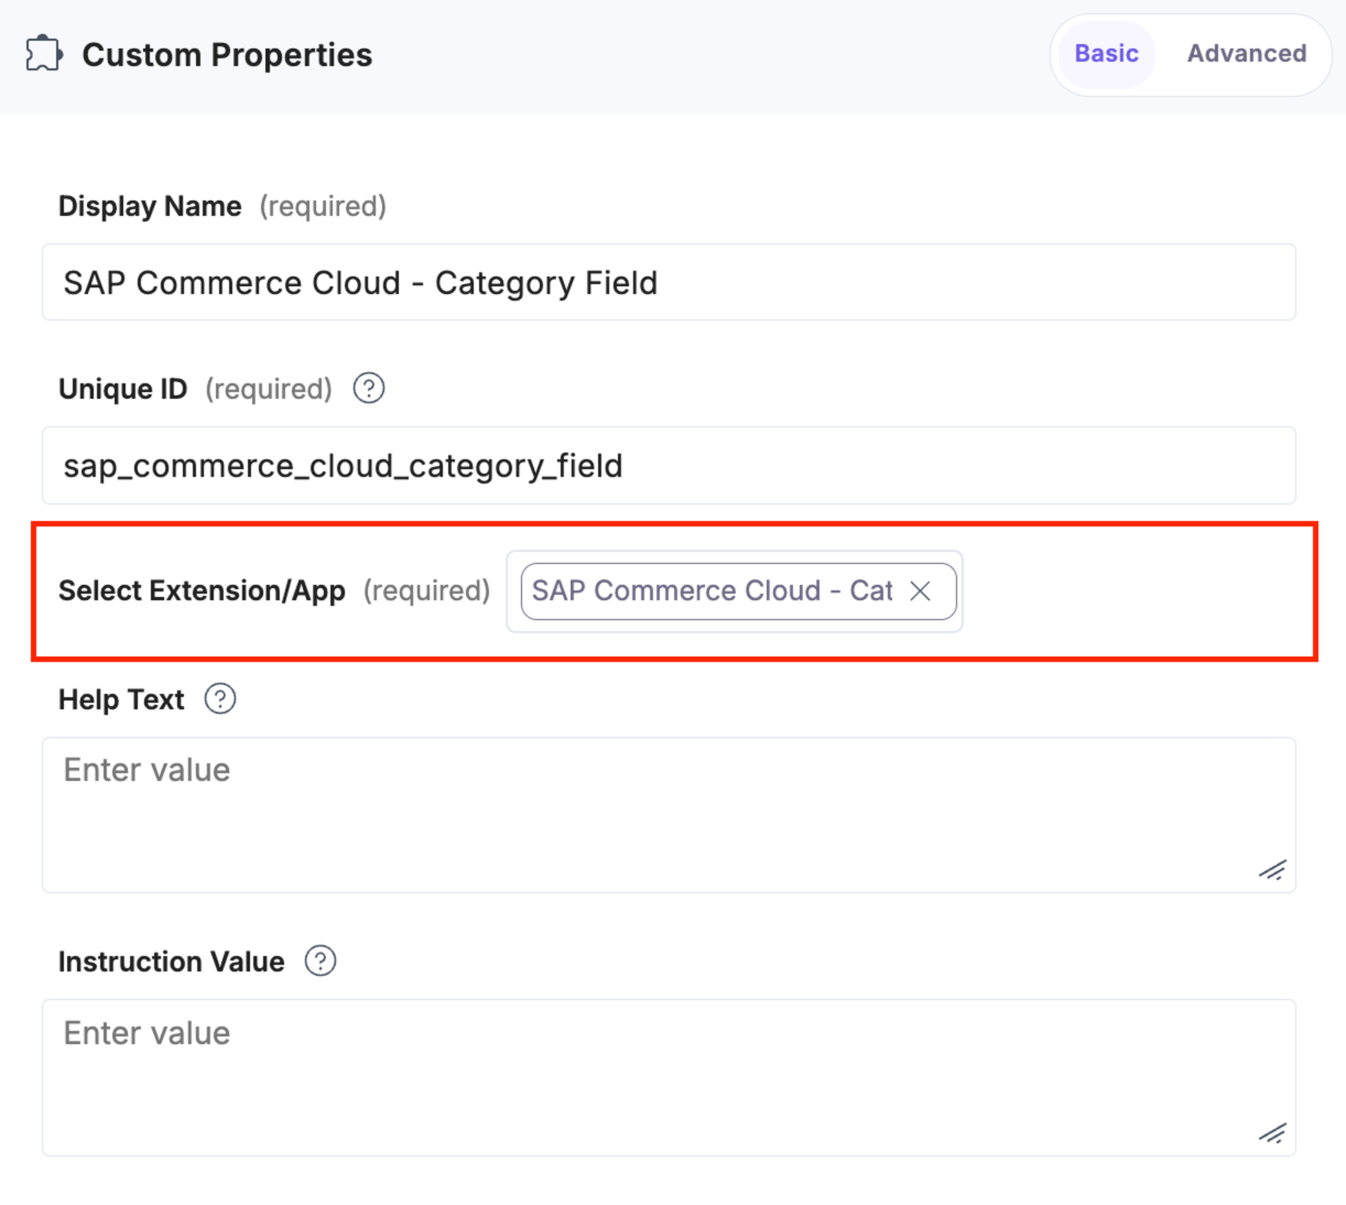Open the Select Extension/App dropdown
This screenshot has height=1205, width=1346.
(734, 591)
